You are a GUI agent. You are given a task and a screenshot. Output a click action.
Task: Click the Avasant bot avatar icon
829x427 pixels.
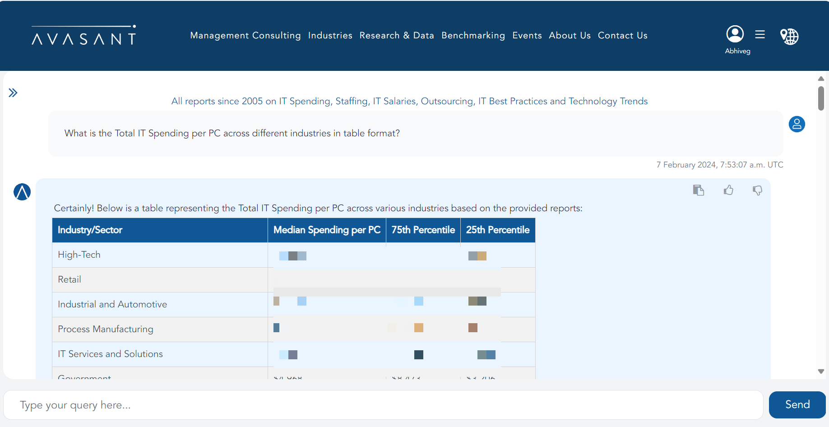point(22,192)
